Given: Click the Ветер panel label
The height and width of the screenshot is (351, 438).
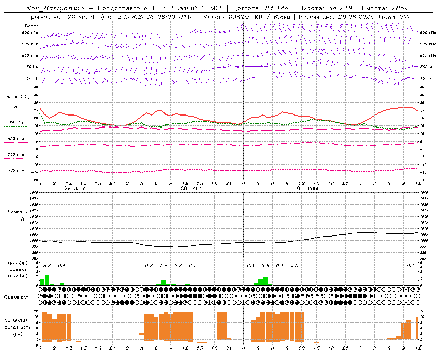Looking at the screenshot, I should (x=32, y=26).
